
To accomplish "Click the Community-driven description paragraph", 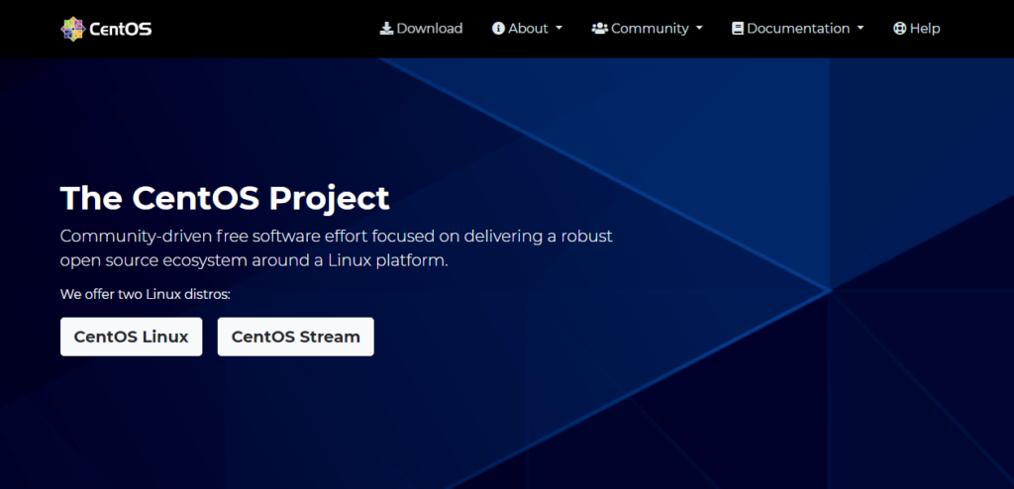I will coord(336,248).
